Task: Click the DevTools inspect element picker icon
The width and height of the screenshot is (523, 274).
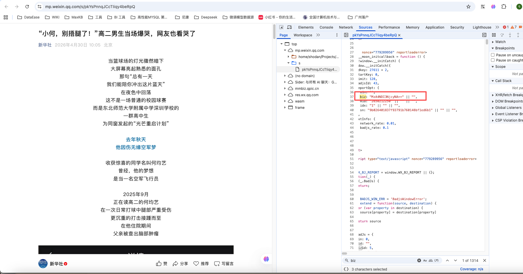Action: pos(281,27)
